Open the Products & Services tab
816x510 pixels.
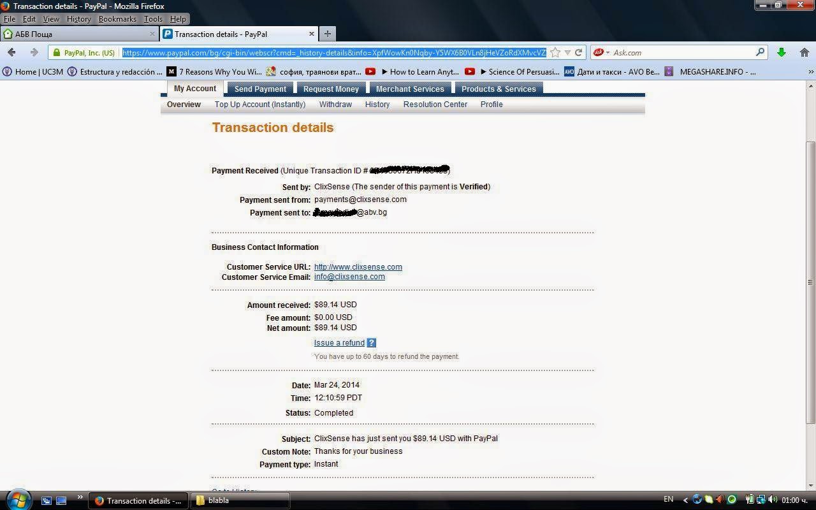pyautogui.click(x=499, y=89)
